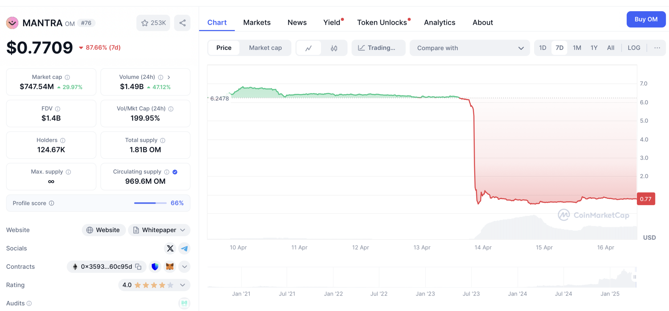Show Volume (24h) info icon
The width and height of the screenshot is (669, 311).
coord(161,77)
